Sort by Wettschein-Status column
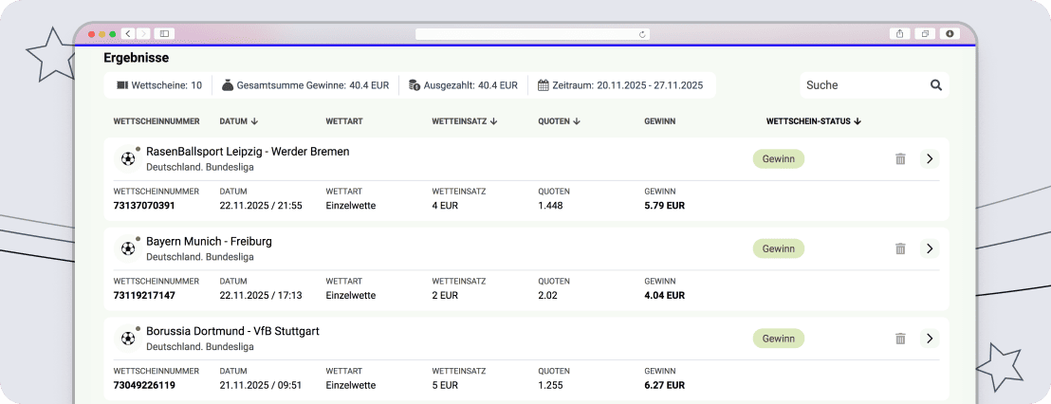The image size is (1051, 404). click(x=813, y=121)
